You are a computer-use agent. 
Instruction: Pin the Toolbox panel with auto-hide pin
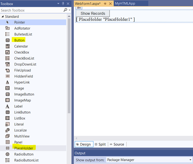pyautogui.click(x=63, y=4)
